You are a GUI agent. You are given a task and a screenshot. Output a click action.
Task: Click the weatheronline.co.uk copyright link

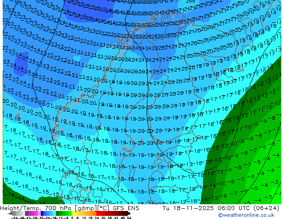point(246,215)
